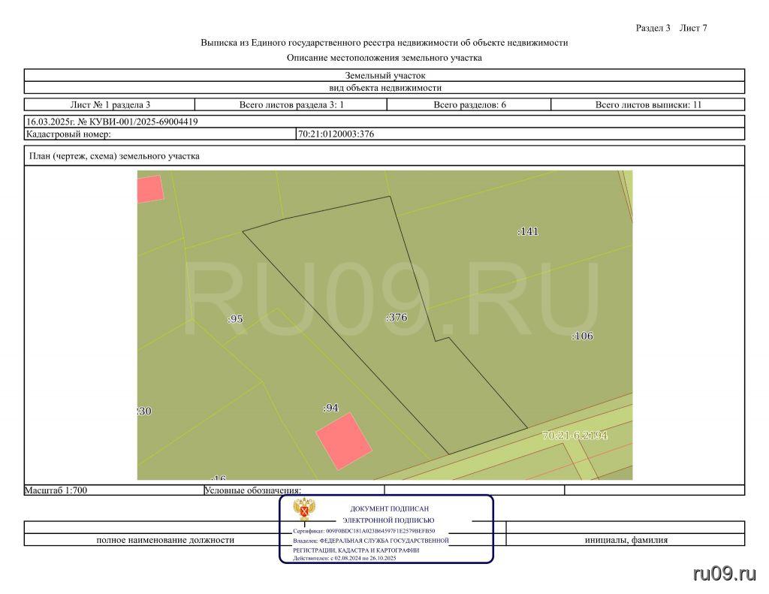769x594 pixels.
Task: Click the "Условные обозначения" cell
Action: [252, 490]
